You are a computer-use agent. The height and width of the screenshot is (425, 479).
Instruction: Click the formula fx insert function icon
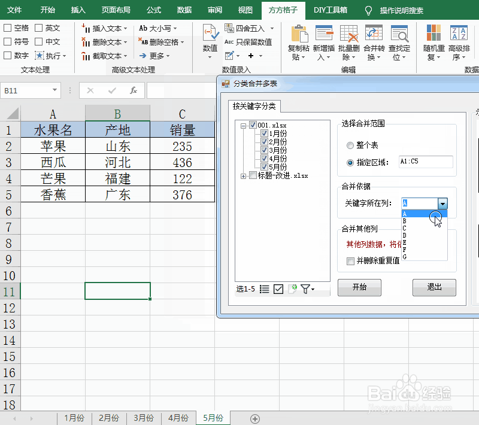[134, 90]
